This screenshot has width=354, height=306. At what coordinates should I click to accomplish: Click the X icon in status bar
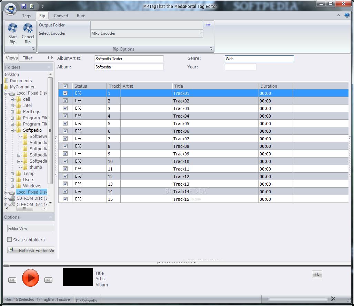coord(333,299)
